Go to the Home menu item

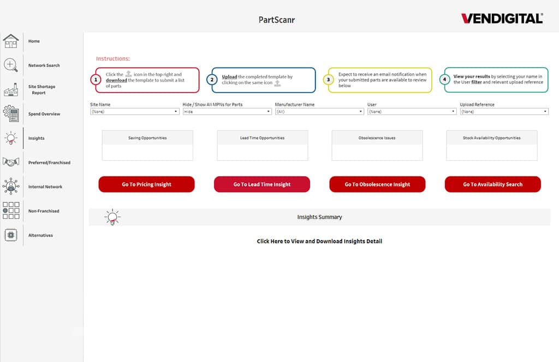coord(34,41)
